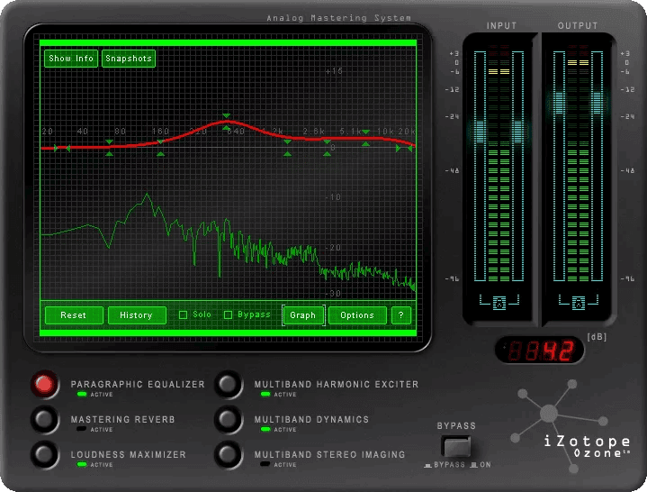Image resolution: width=647 pixels, height=492 pixels.
Task: Select raised EQ band node right of 5.1k
Action: [x=365, y=138]
